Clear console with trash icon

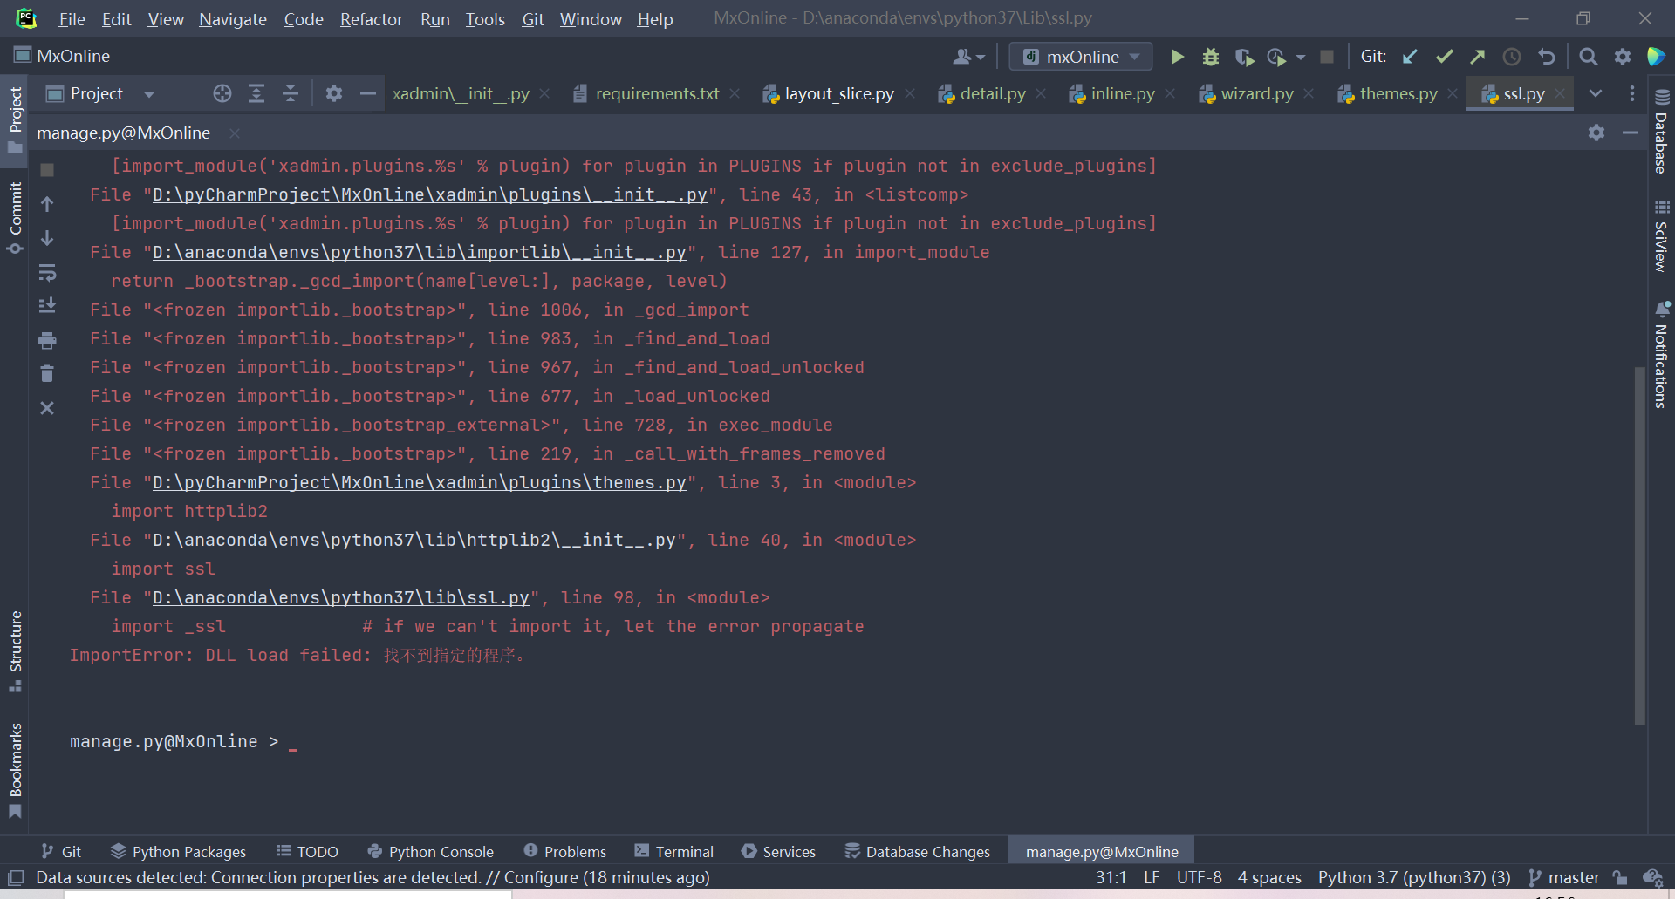click(47, 373)
